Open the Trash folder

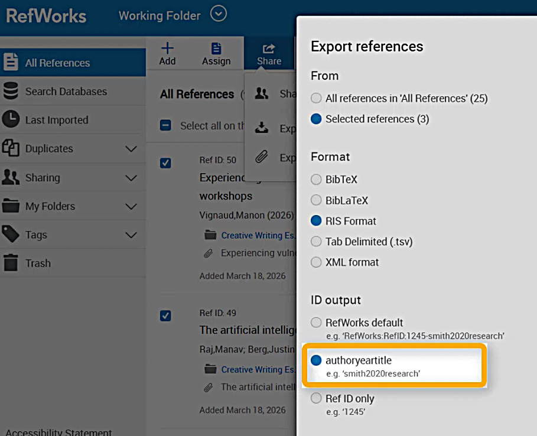pyautogui.click(x=38, y=263)
